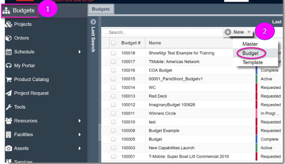Select the Assets camera icon
This screenshot has width=285, height=164.
9,148
